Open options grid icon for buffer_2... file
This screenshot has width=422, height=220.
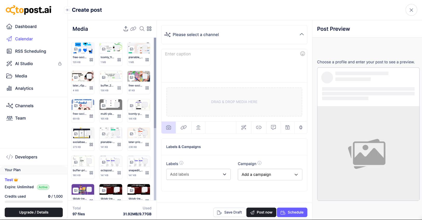pos(119,88)
